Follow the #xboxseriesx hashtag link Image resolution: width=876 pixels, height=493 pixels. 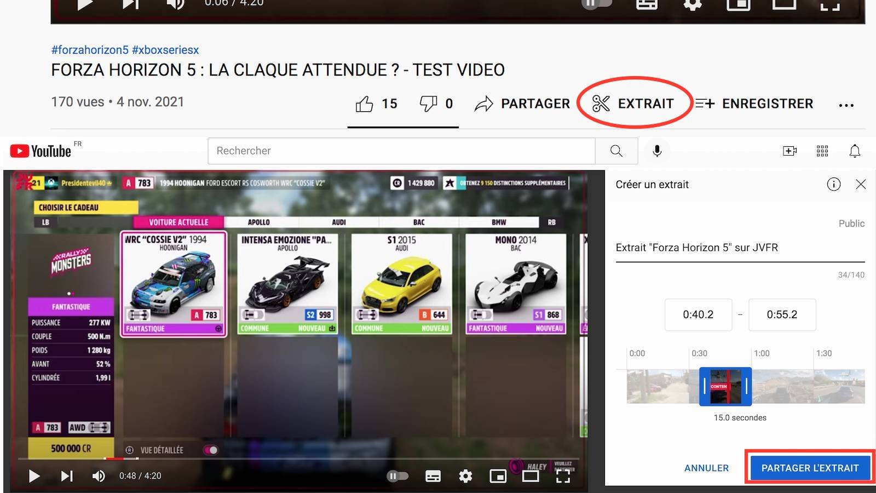[165, 50]
